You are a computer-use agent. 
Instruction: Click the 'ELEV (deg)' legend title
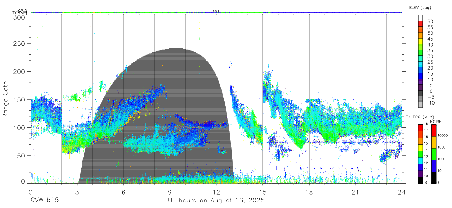coord(420,8)
